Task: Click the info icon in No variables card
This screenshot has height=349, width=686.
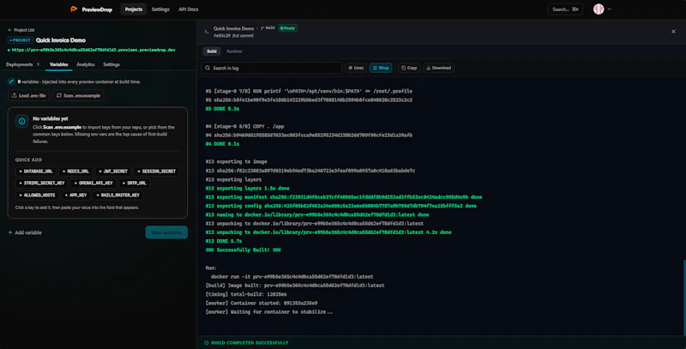Action: [x=22, y=121]
